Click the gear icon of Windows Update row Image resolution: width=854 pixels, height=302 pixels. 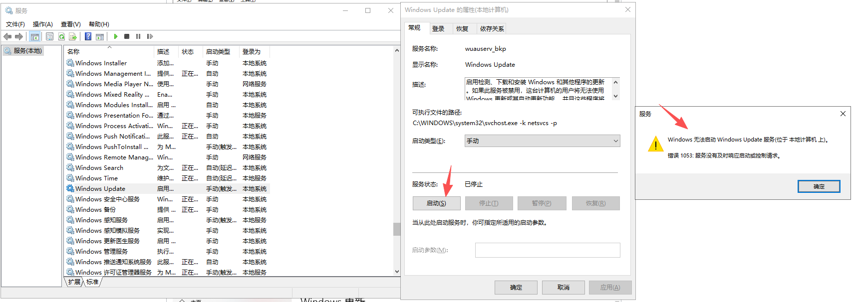70,188
